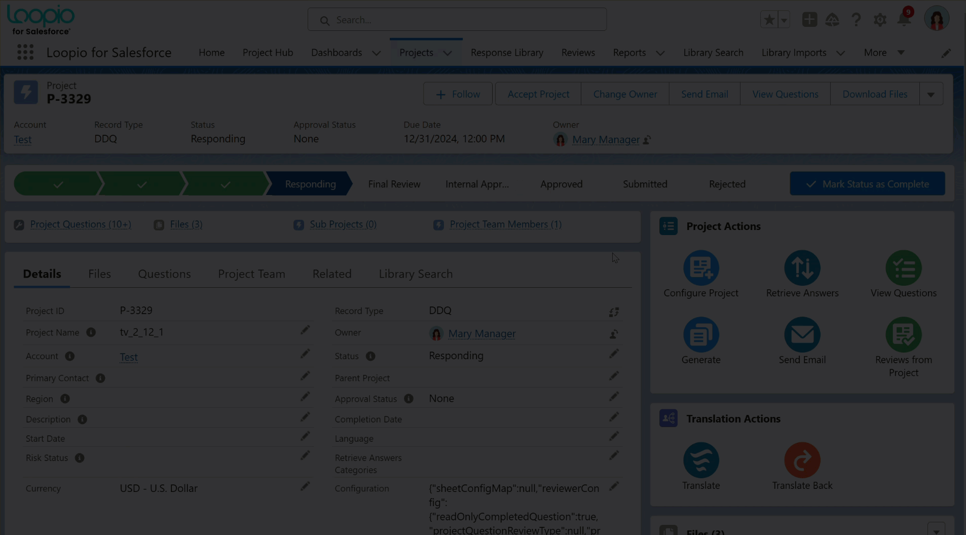Open notifications bell icon
The height and width of the screenshot is (535, 966).
904,20
